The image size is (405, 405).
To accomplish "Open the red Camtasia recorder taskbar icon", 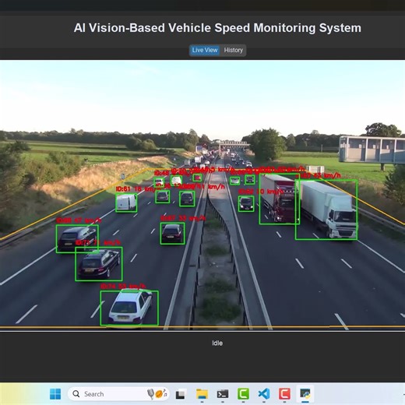I will pos(284,394).
